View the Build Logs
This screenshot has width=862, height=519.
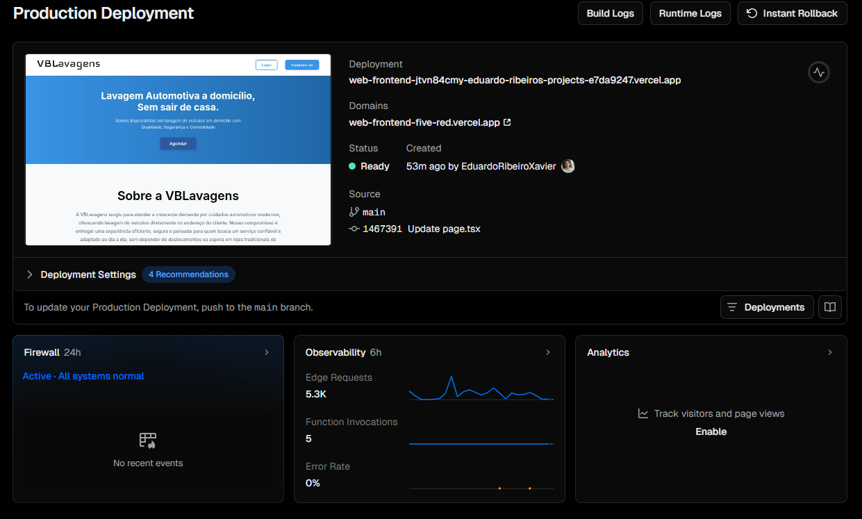(610, 13)
